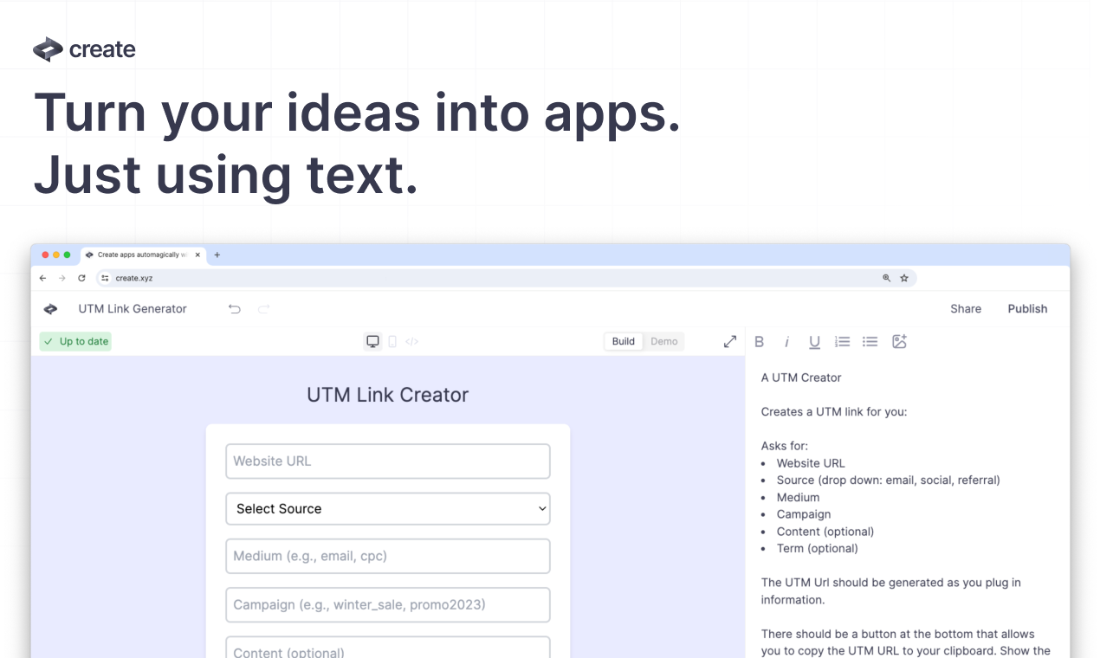Keep Build mode active
The height and width of the screenshot is (658, 1100).
pyautogui.click(x=623, y=341)
